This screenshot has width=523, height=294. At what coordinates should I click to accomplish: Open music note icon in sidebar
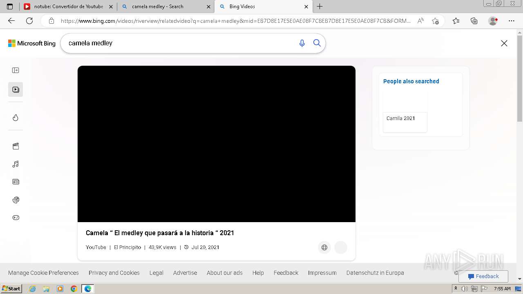[x=16, y=164]
